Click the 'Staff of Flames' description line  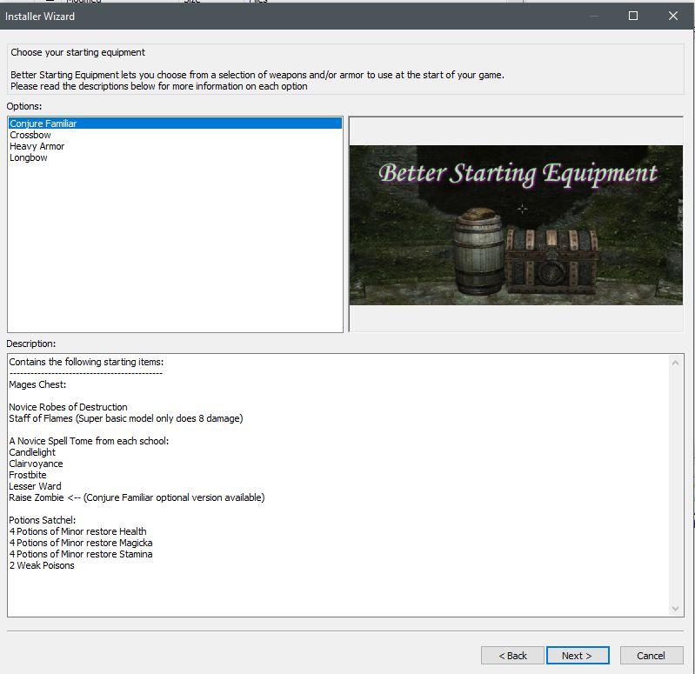tap(126, 418)
